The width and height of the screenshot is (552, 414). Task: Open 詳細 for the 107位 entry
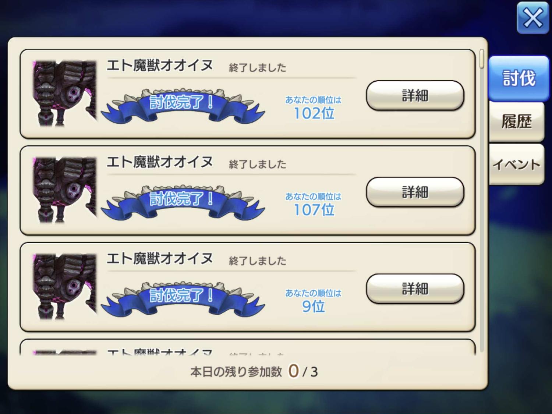click(415, 192)
